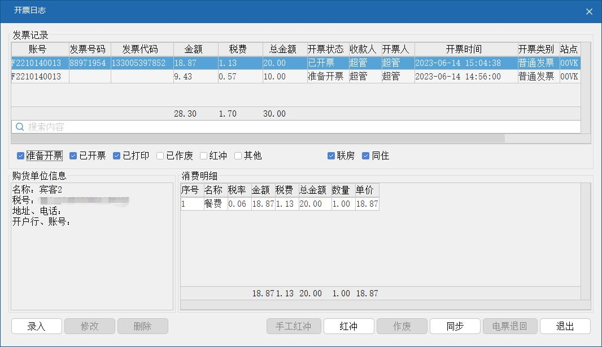The image size is (602, 347).
Task: Select the 准备开票 status invoice row
Action: [296, 77]
